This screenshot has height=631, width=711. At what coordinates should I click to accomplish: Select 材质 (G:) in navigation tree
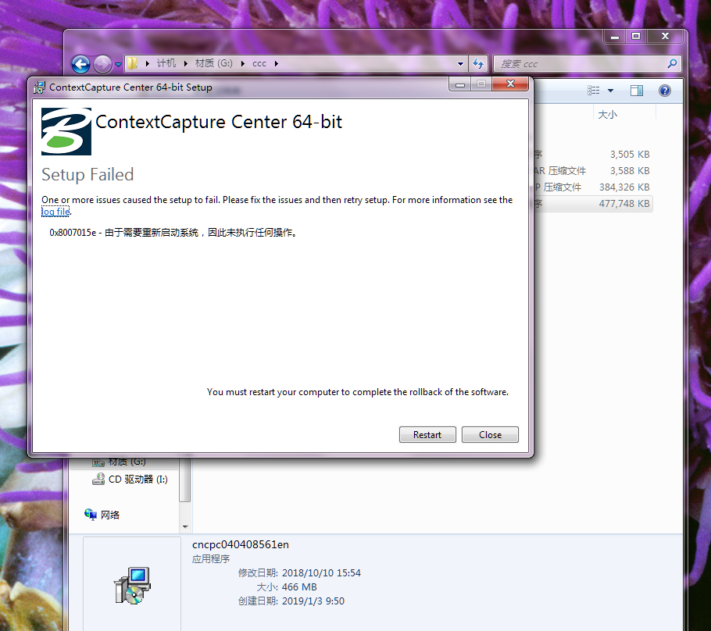click(x=127, y=462)
